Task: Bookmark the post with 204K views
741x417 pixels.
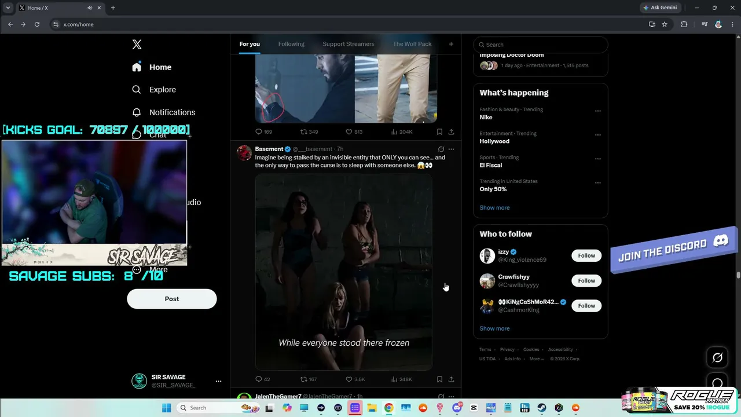Action: click(439, 132)
